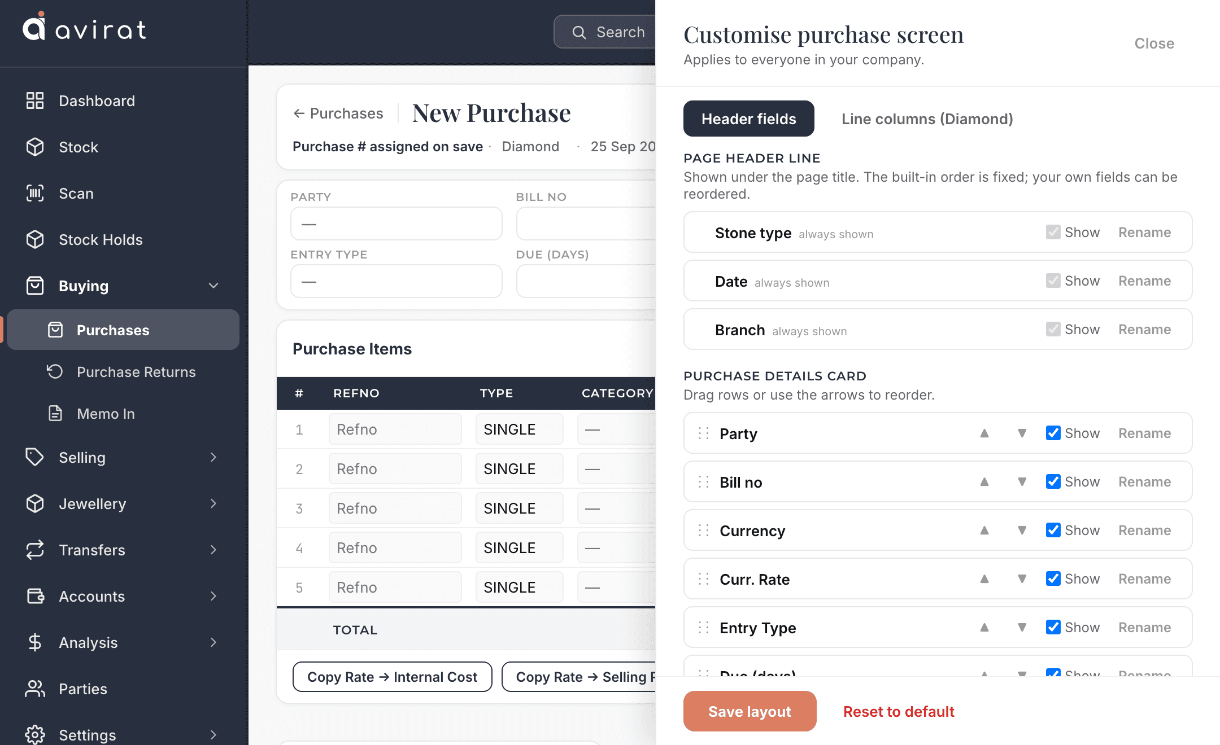Click the Buying shopping bag icon
The image size is (1220, 745).
coord(35,286)
